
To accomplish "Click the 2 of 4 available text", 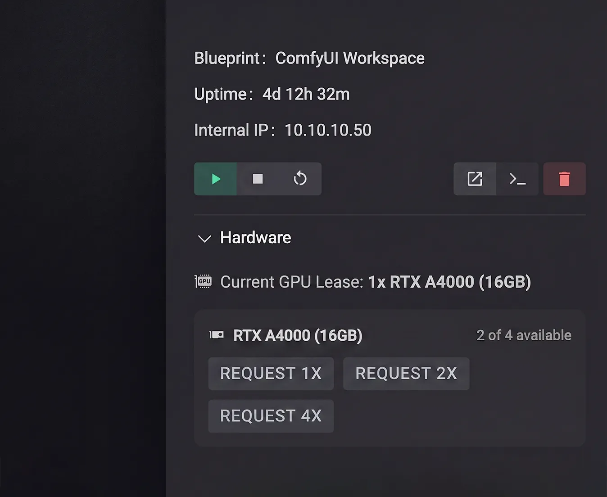I will pyautogui.click(x=524, y=335).
